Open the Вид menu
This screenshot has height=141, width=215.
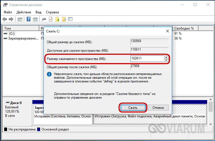(38, 12)
